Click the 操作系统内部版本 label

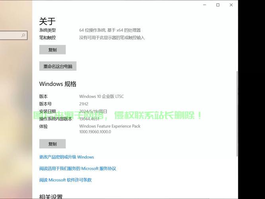click(56, 119)
